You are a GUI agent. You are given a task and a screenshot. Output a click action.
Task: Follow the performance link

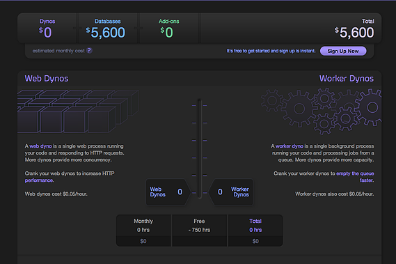39,180
